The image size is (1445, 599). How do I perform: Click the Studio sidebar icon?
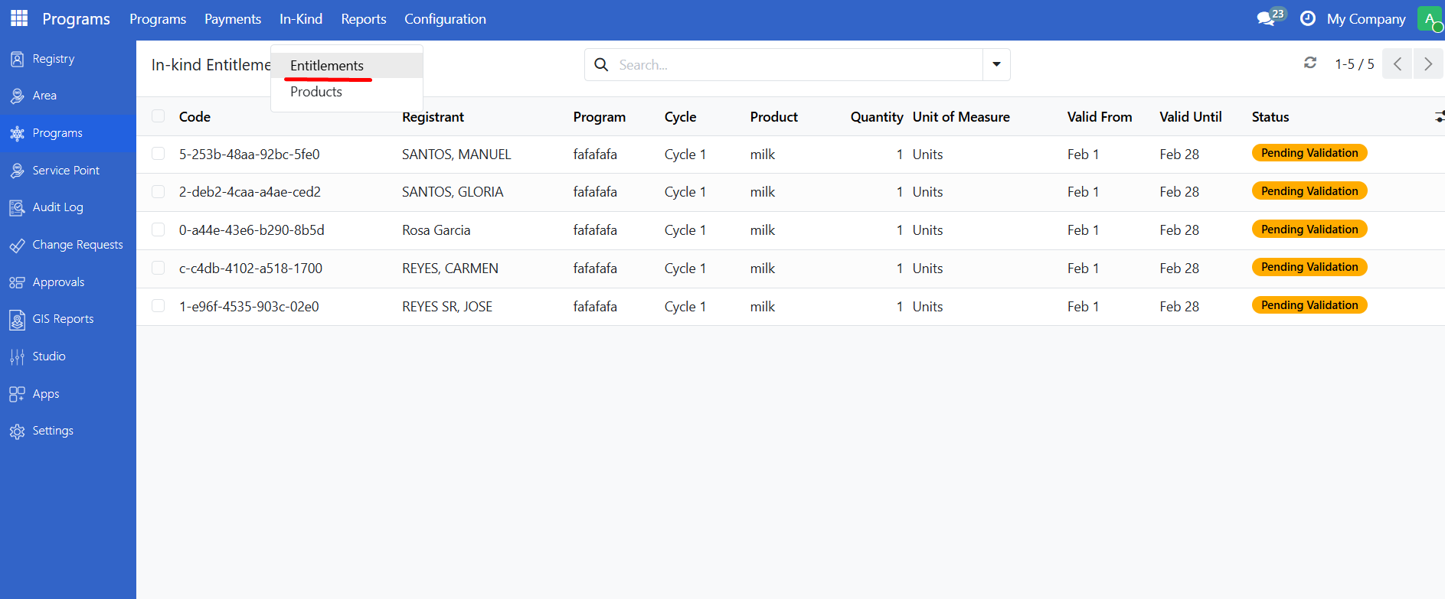pos(17,356)
